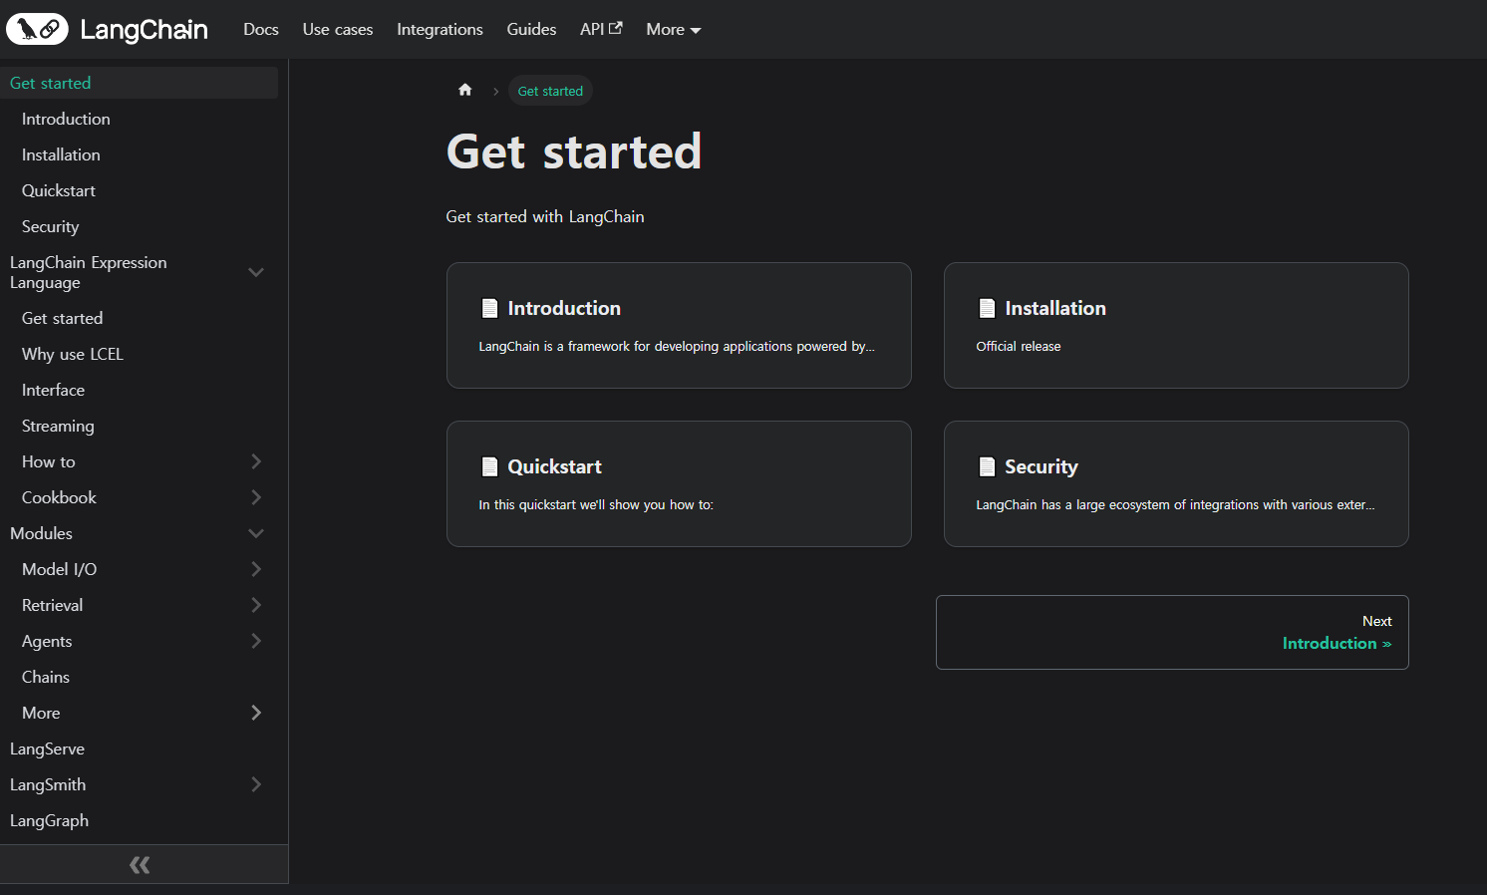
Task: Click the document icon on Security card
Action: (x=987, y=466)
